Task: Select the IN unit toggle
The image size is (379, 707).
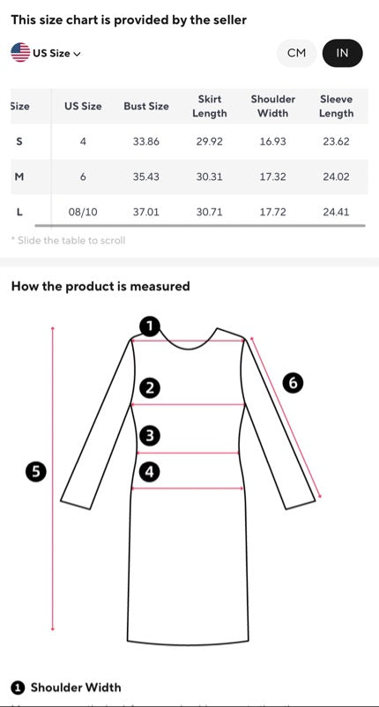Action: click(343, 53)
